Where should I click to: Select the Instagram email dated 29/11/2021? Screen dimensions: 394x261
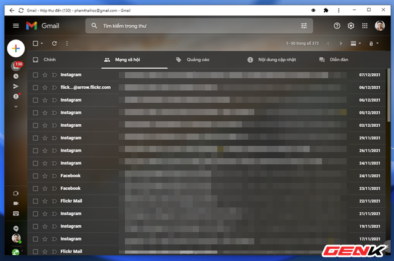click(36, 138)
